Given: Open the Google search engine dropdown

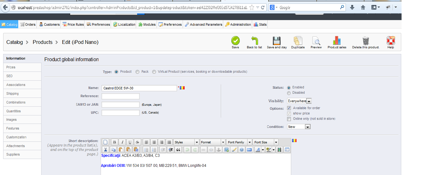Looking at the screenshot, I should (x=274, y=8).
